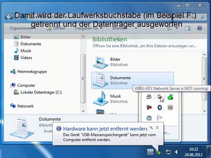
Task: Close the hardware removal notification balloon
Action: click(x=157, y=127)
